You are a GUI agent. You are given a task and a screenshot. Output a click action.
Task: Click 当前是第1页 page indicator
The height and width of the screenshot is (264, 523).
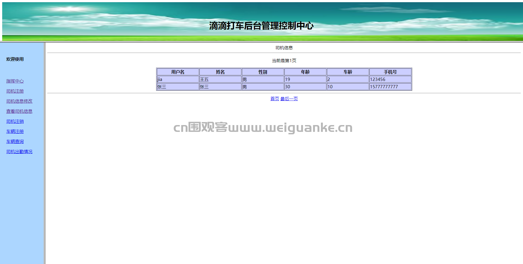pyautogui.click(x=284, y=60)
